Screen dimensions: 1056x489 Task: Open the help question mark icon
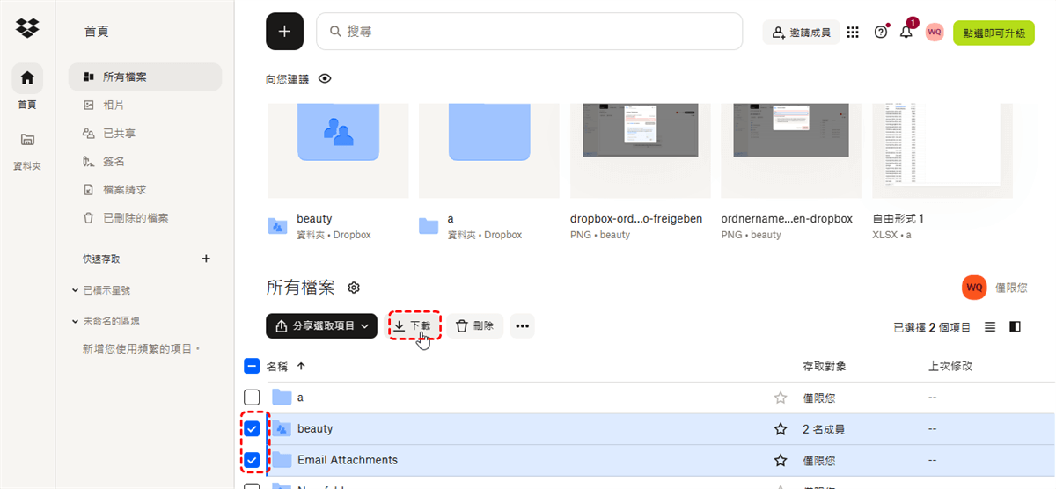[x=881, y=33]
